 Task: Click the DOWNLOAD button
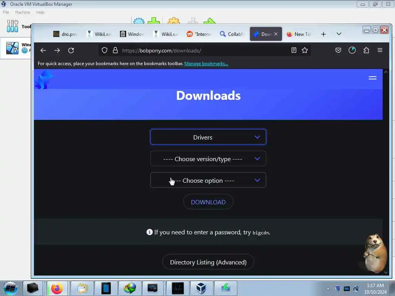pos(208,202)
